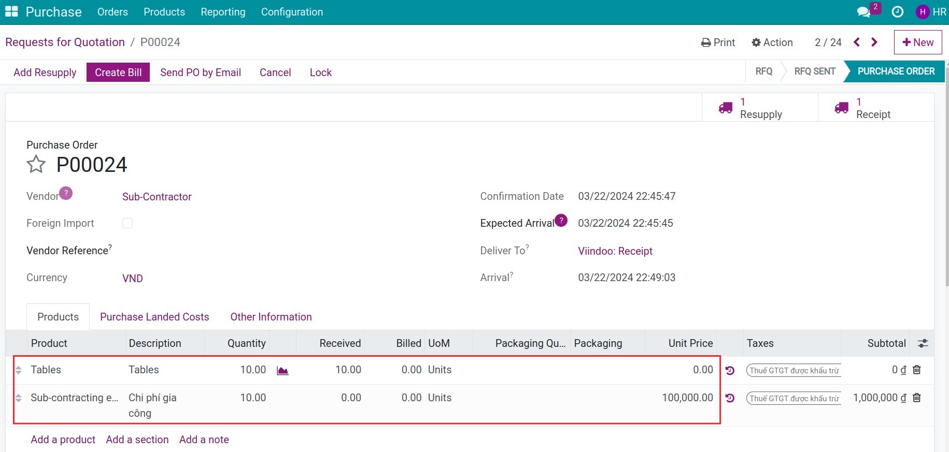Open the Viindoo: Receipt link
The height and width of the screenshot is (452, 949).
coord(615,251)
